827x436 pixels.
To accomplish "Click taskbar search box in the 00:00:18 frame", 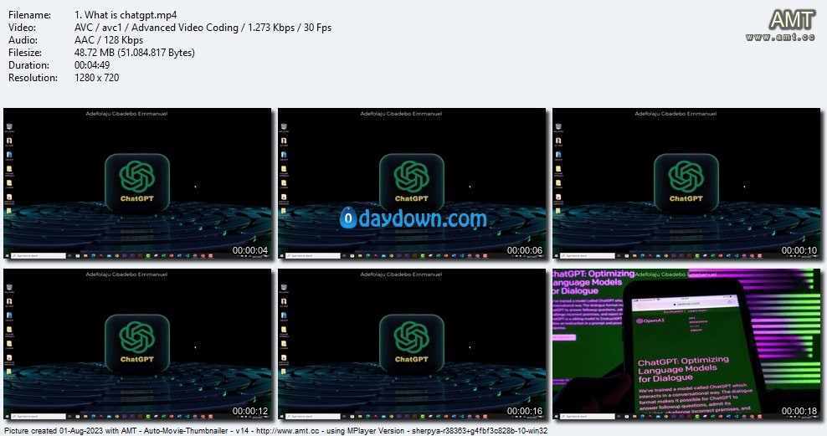I will (588, 417).
